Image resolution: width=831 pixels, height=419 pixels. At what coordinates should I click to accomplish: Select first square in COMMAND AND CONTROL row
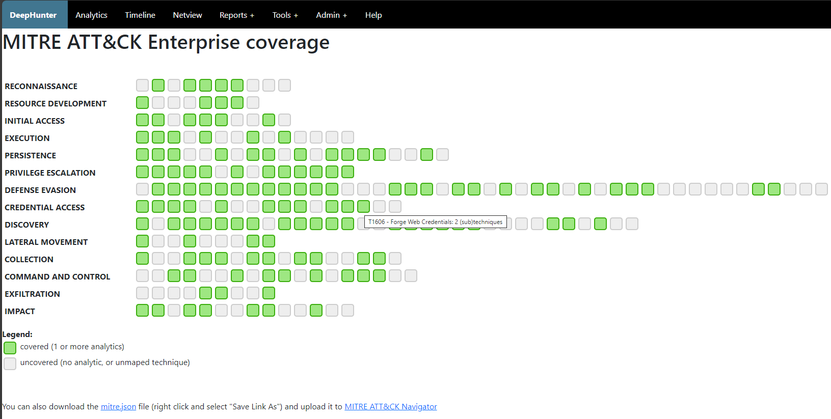(143, 275)
